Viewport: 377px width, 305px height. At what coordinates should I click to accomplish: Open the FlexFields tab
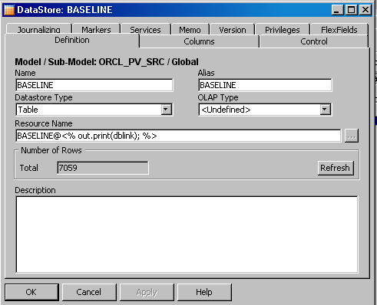tap(339, 30)
